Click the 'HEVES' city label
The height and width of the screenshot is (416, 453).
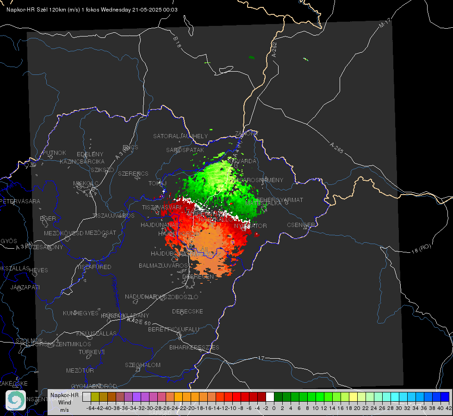(38, 270)
